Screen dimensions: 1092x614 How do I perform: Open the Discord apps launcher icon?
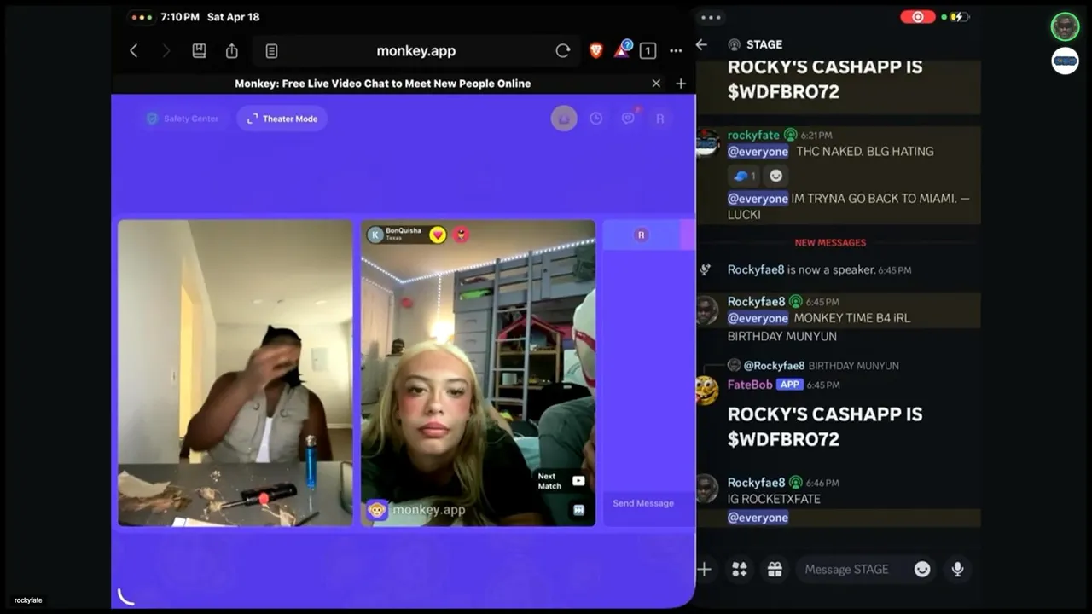740,570
